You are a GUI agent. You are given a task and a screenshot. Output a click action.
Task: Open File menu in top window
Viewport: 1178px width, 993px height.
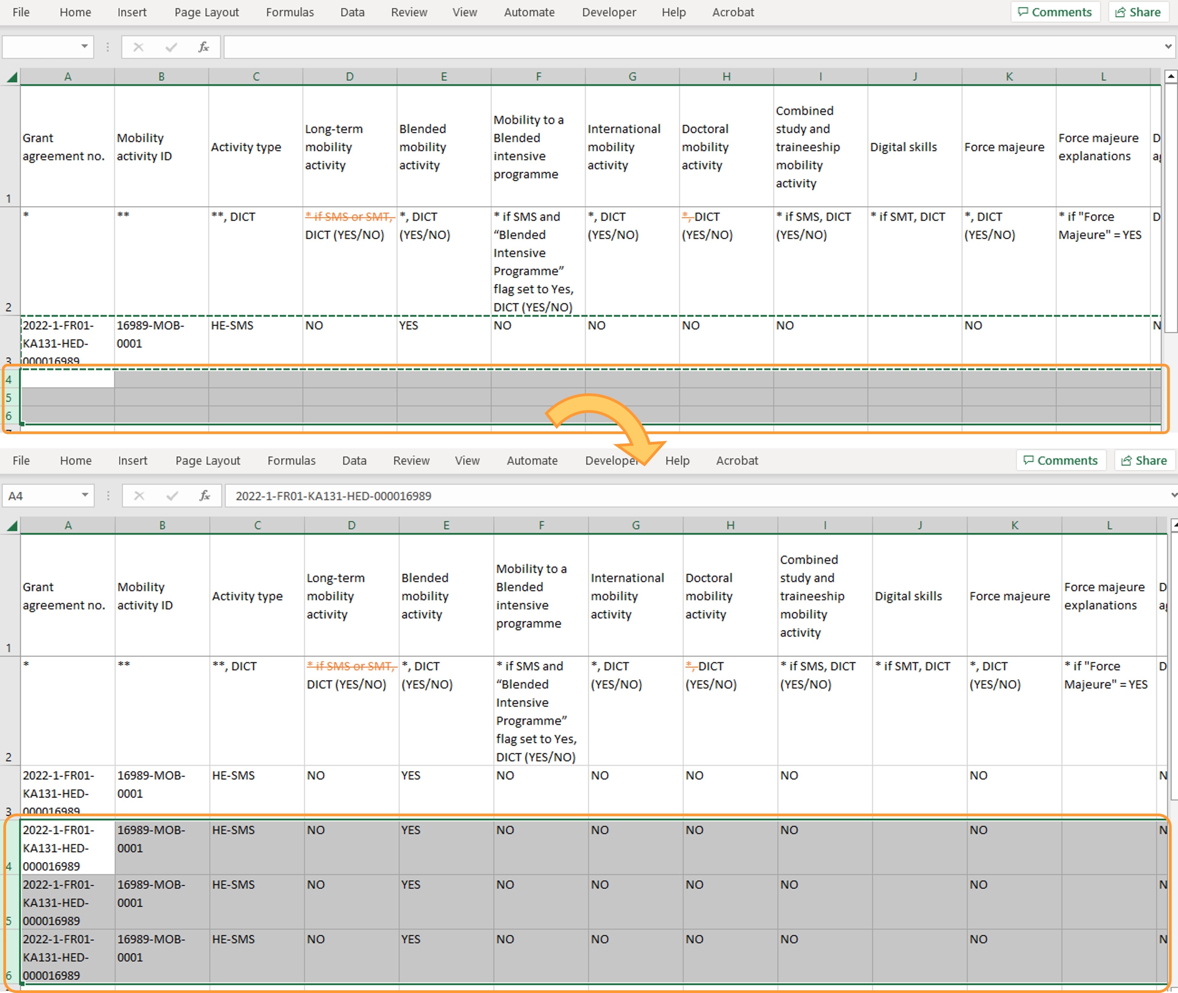21,12
